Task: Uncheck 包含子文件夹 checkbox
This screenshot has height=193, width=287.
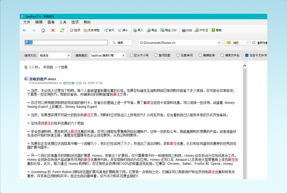Action: [247, 55]
